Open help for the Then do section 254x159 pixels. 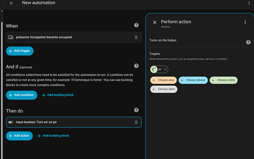(x=136, y=110)
